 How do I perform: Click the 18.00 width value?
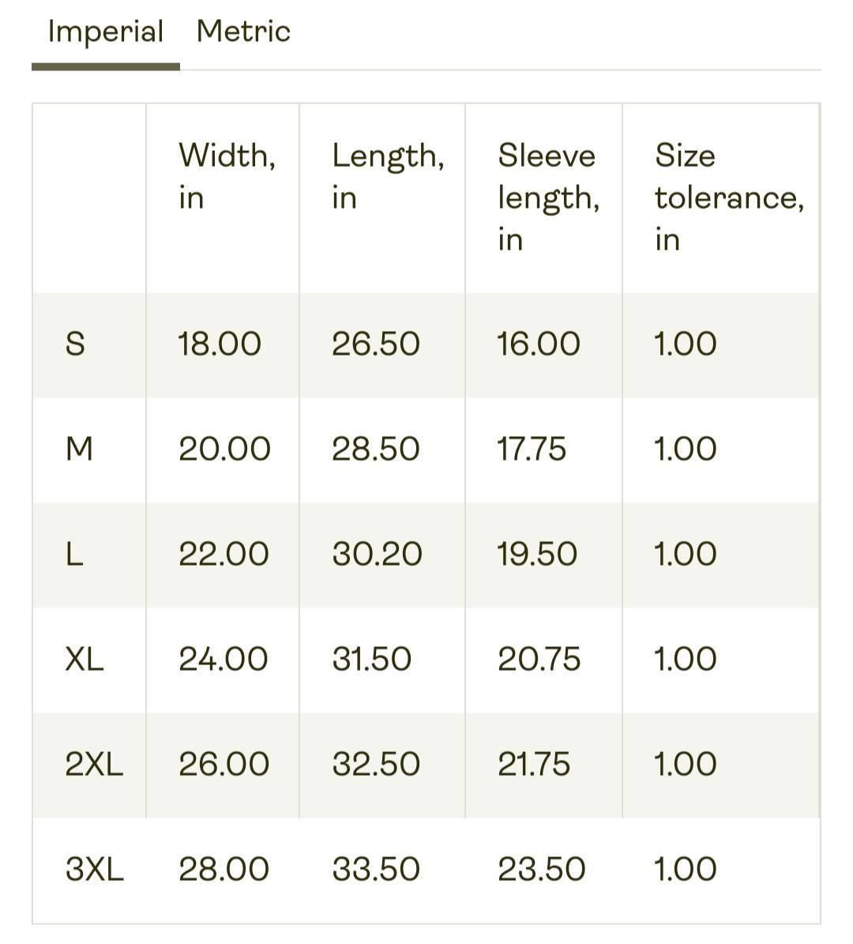[x=219, y=344]
